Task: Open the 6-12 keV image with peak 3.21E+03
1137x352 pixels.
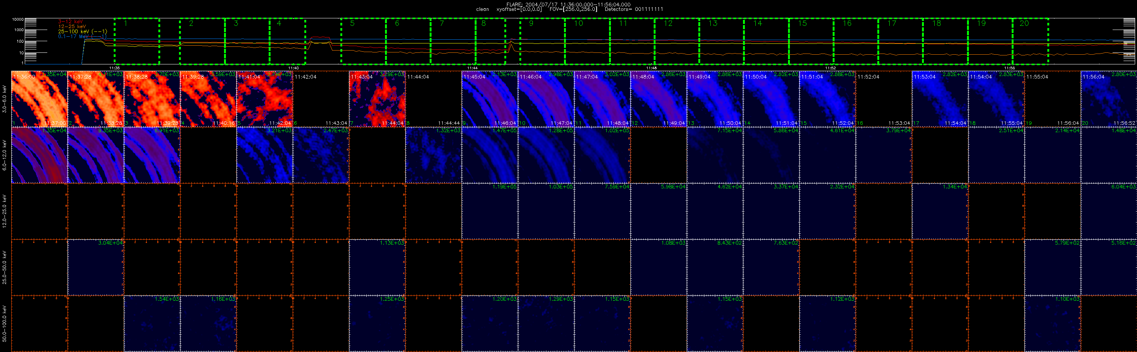Action: click(265, 155)
